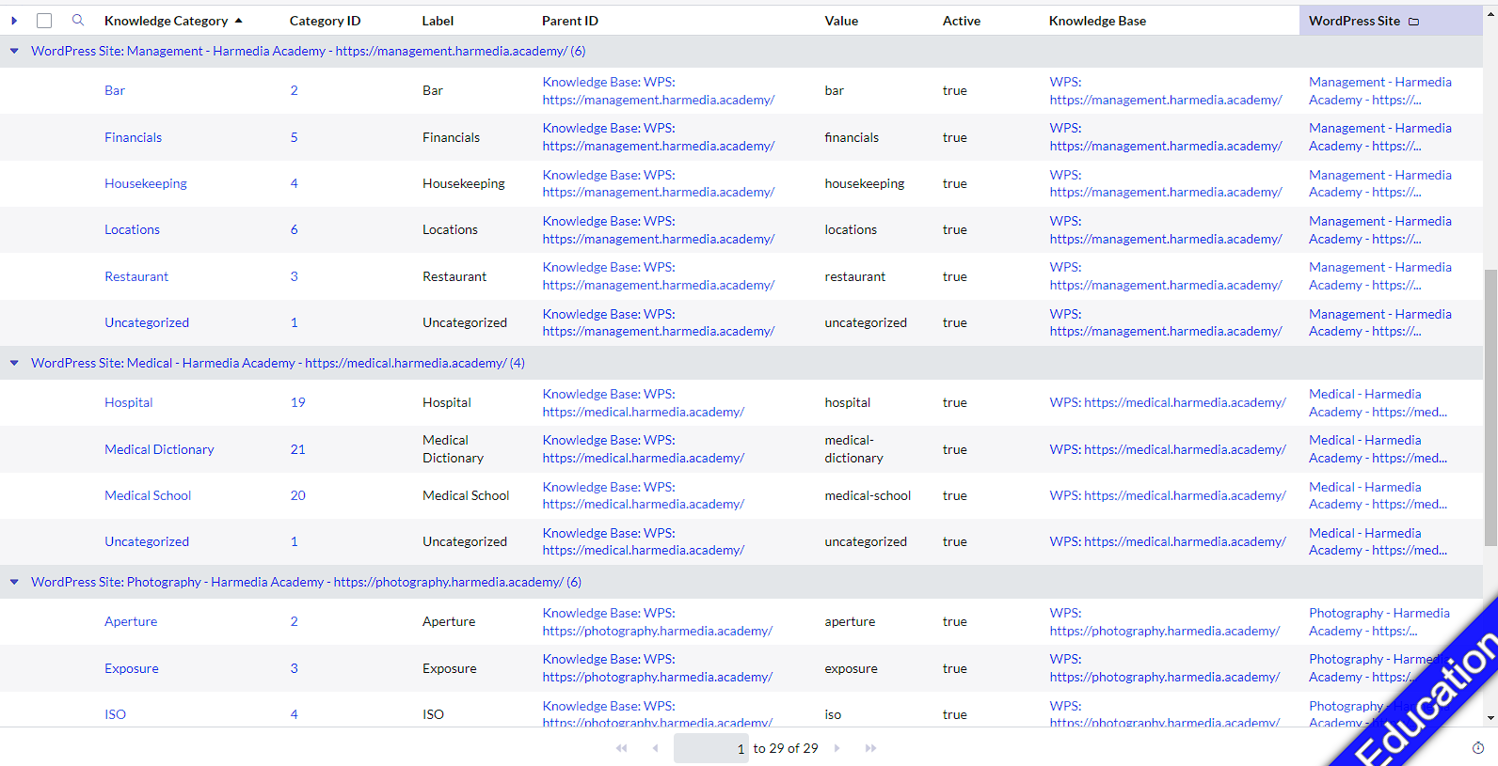Click the column search magnifier icon
1498x766 pixels.
click(78, 20)
